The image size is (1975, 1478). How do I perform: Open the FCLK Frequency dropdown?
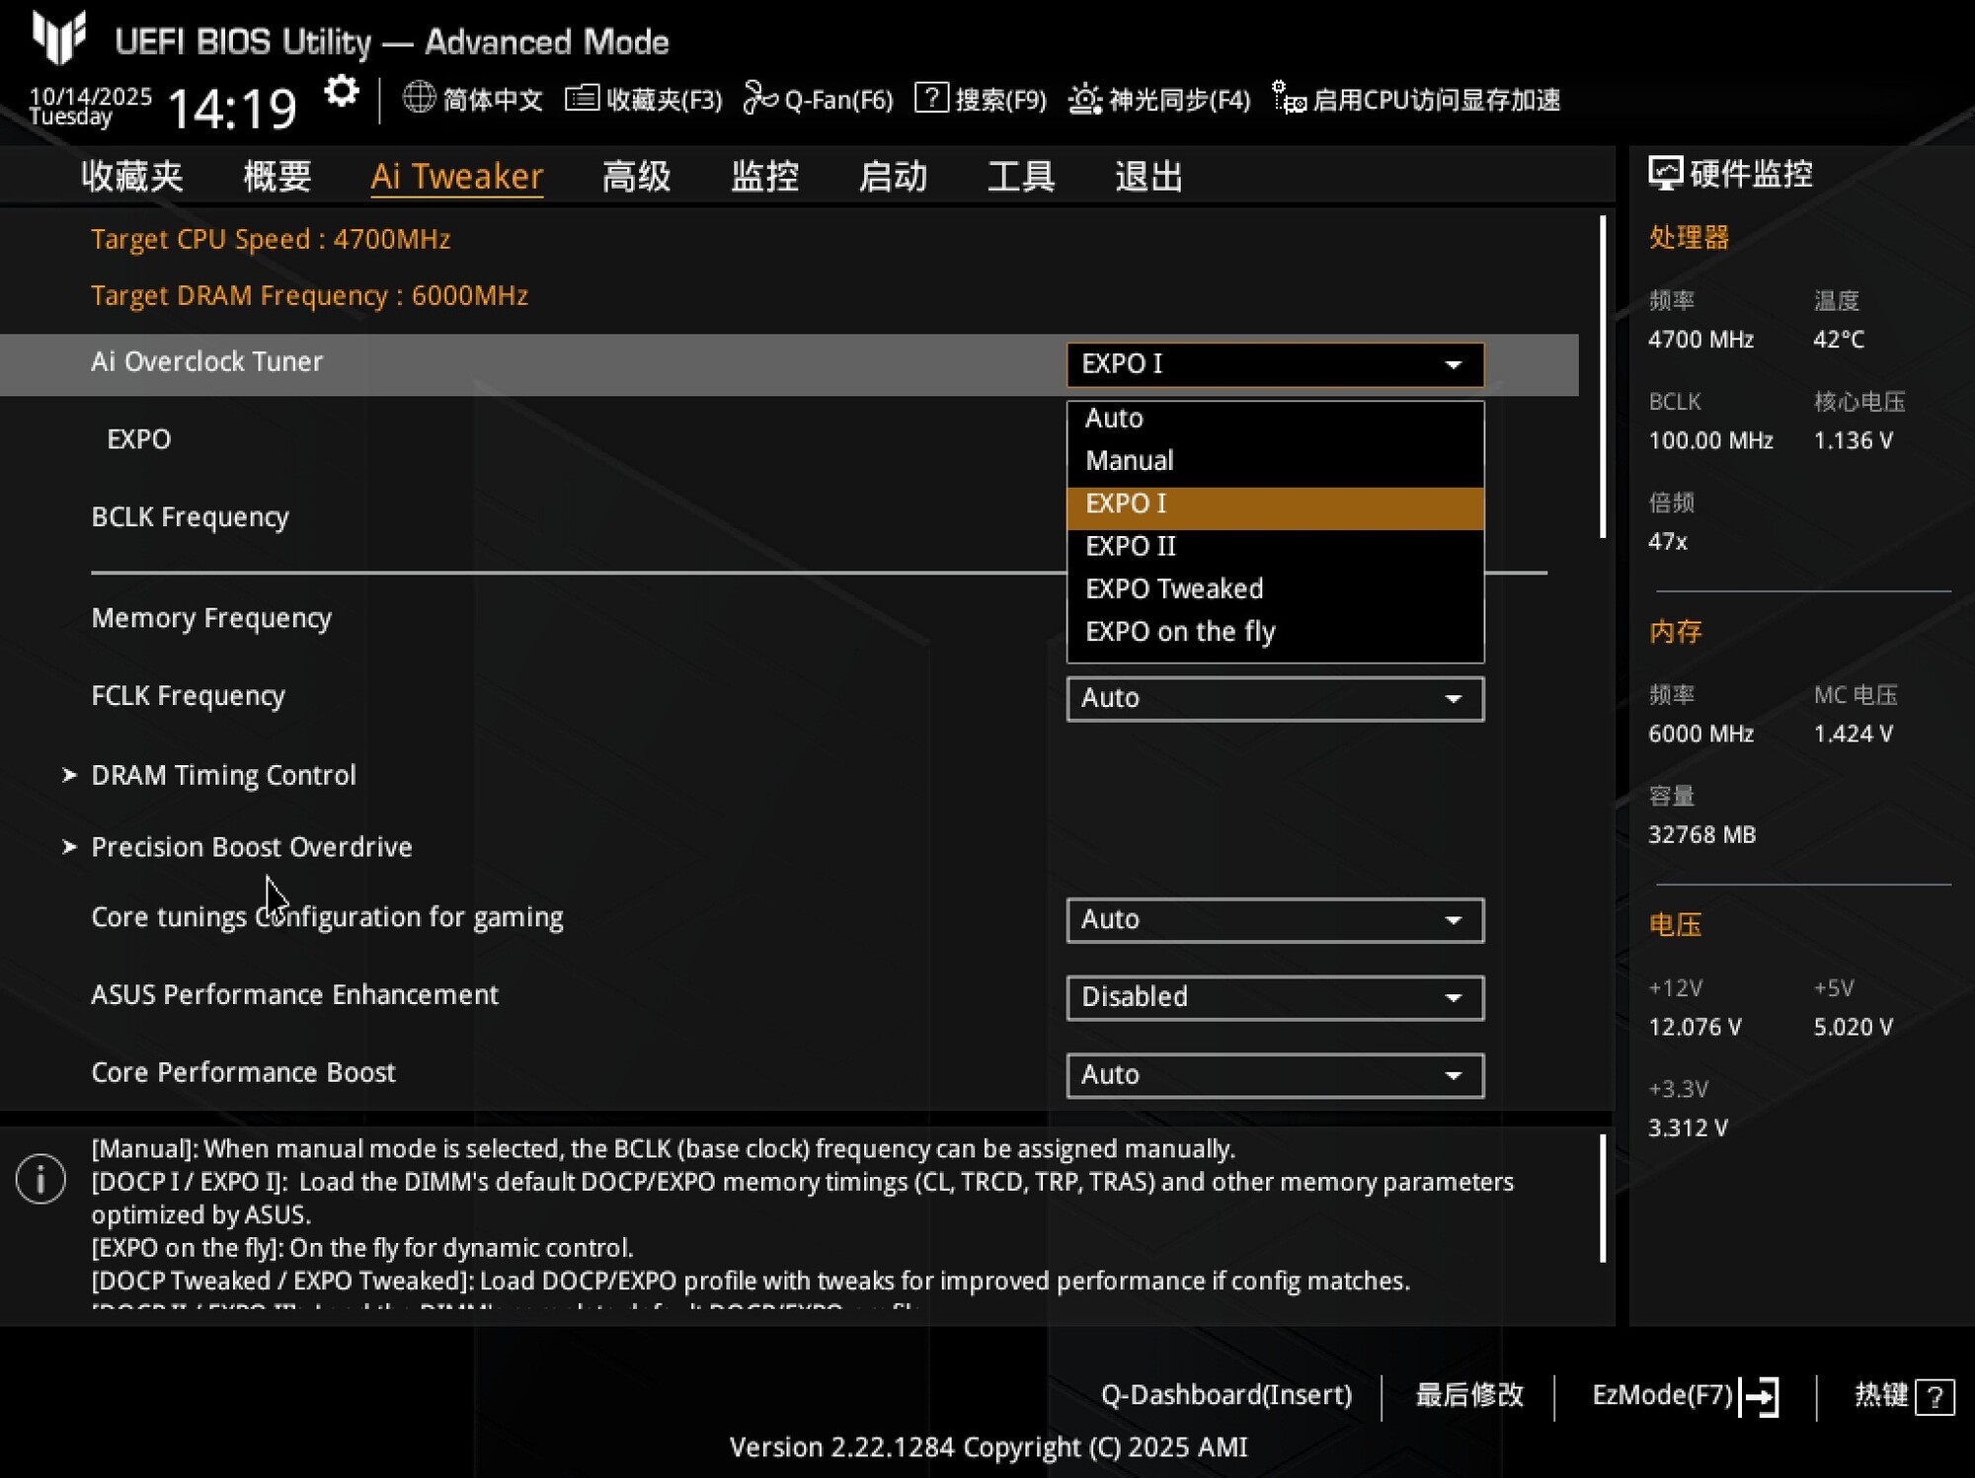pos(1275,698)
